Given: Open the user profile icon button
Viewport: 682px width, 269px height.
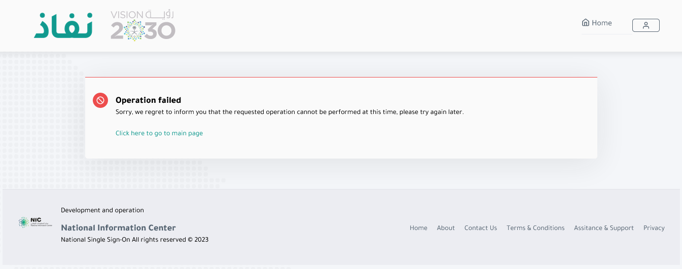Looking at the screenshot, I should [645, 25].
